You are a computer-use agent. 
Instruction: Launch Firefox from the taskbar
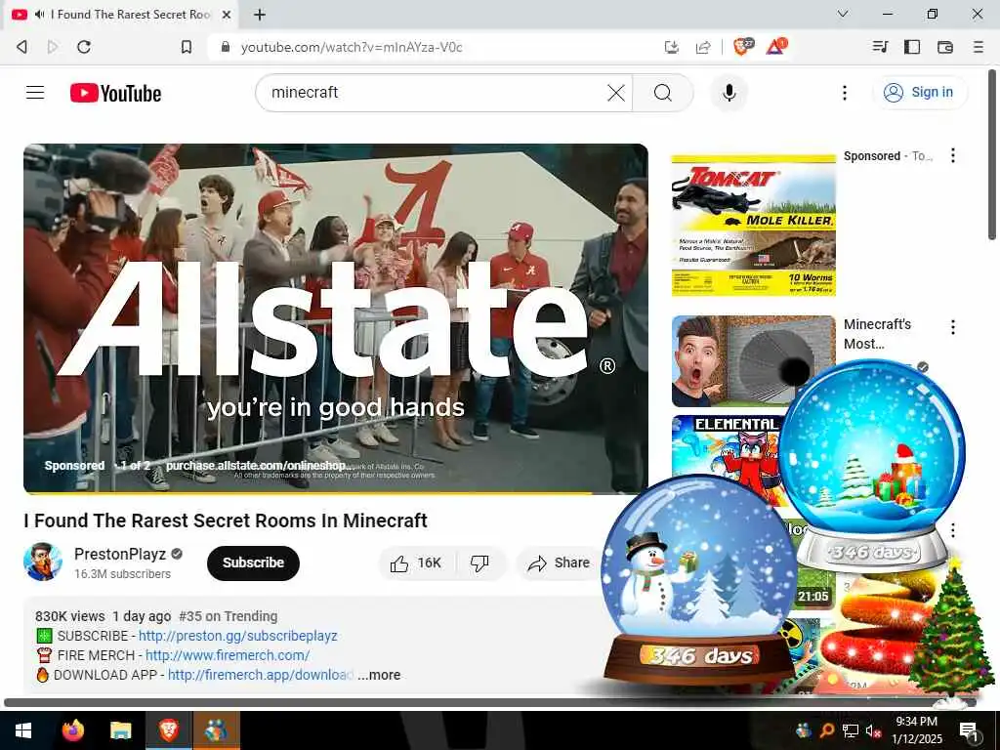click(73, 730)
